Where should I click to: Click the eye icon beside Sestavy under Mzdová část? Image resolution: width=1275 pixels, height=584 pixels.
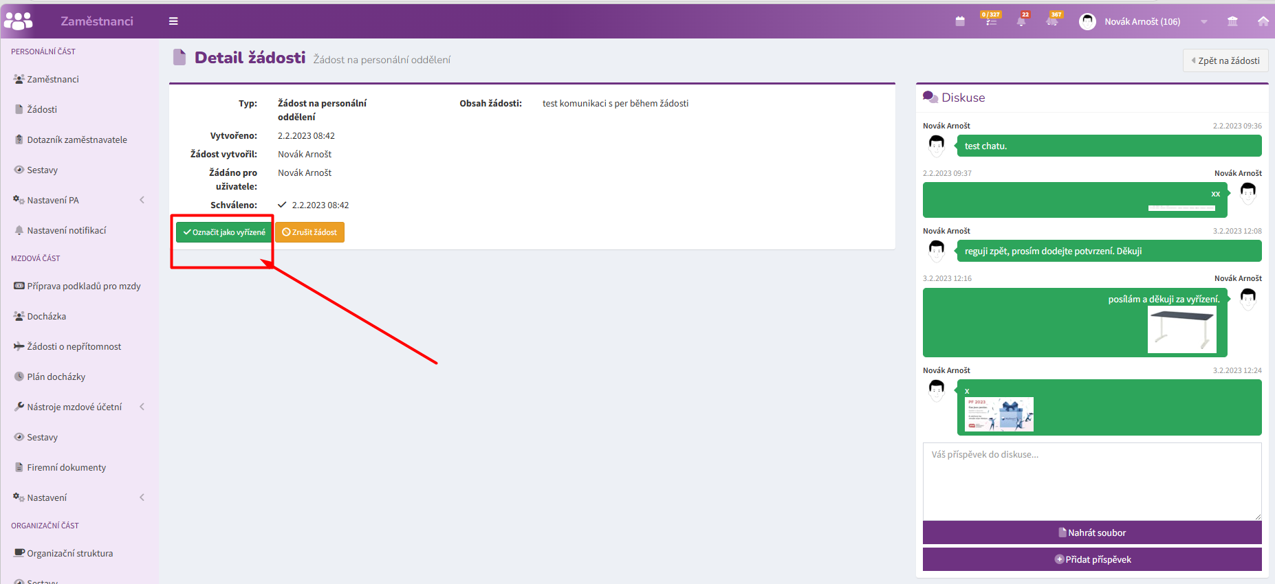click(19, 437)
